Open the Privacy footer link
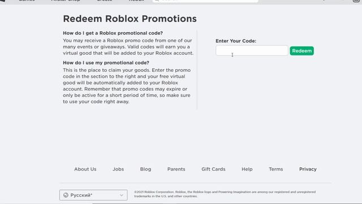Screen dimensions: 362x204 click(x=308, y=169)
